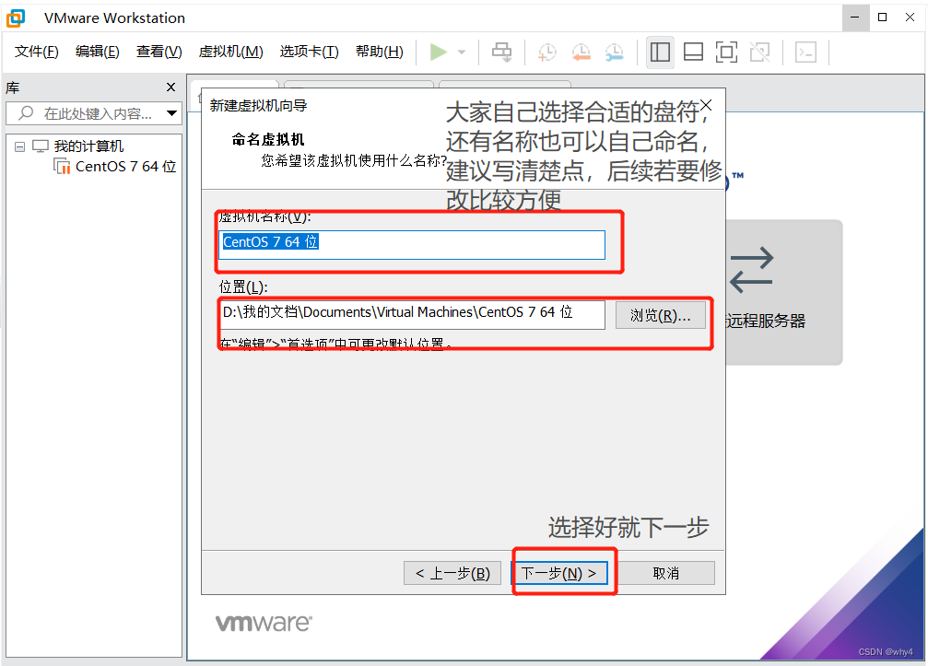
Task: Click the 远程服务器 connect tile
Action: (x=783, y=292)
